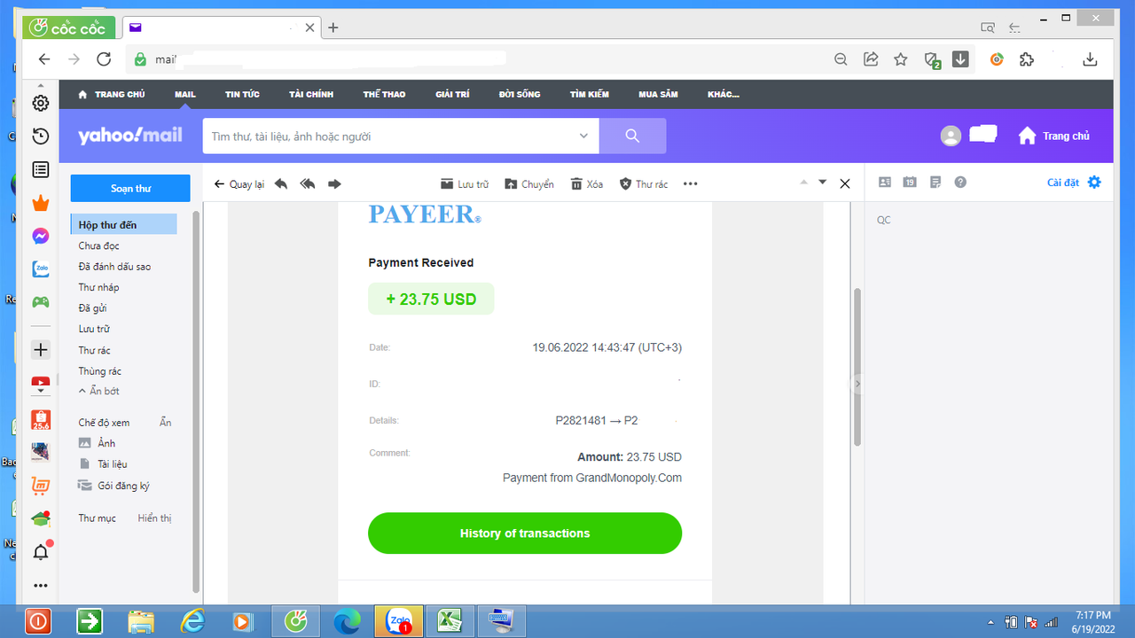The image size is (1135, 638).
Task: Expand search options dropdown arrow
Action: coord(583,136)
